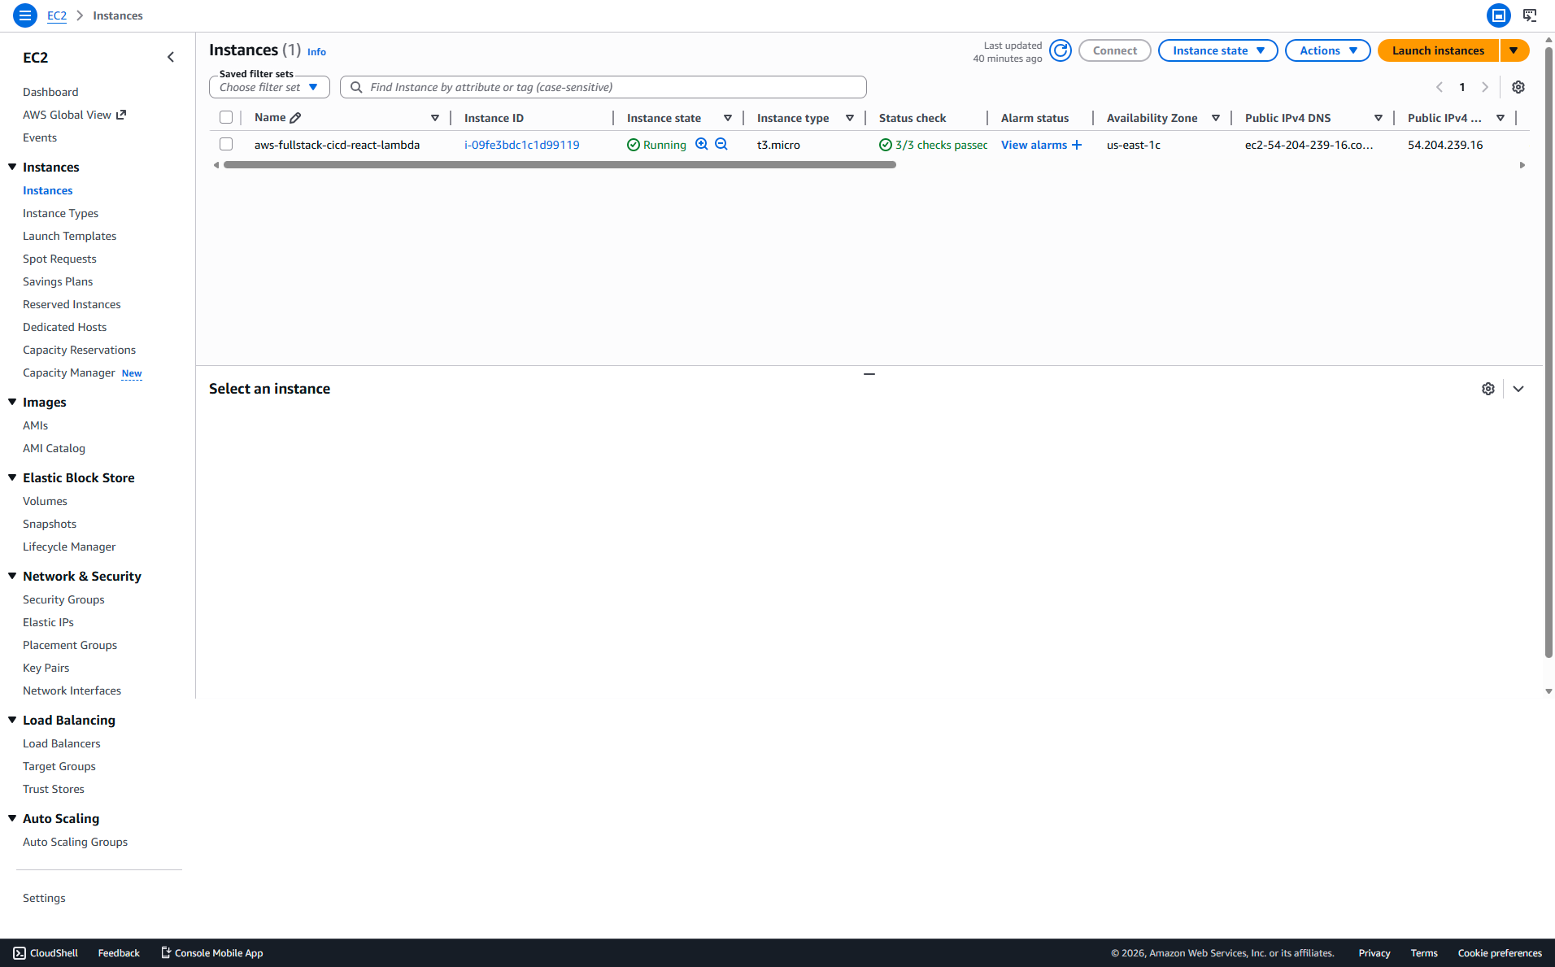Collapse Load Balancing section
Screen dimensions: 1555x967
click(x=12, y=720)
